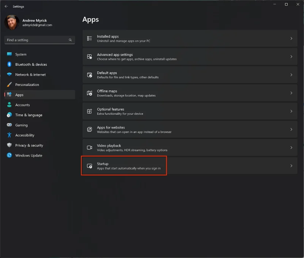The image size is (304, 258).
Task: Open Time & language settings
Action: [x=29, y=115]
